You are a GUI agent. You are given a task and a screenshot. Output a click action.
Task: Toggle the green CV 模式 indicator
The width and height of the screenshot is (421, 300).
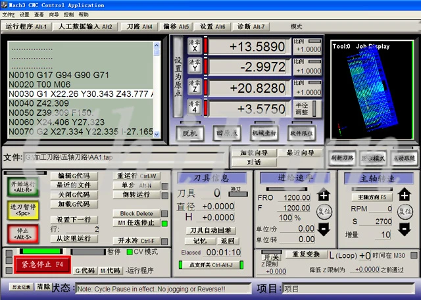(130, 252)
